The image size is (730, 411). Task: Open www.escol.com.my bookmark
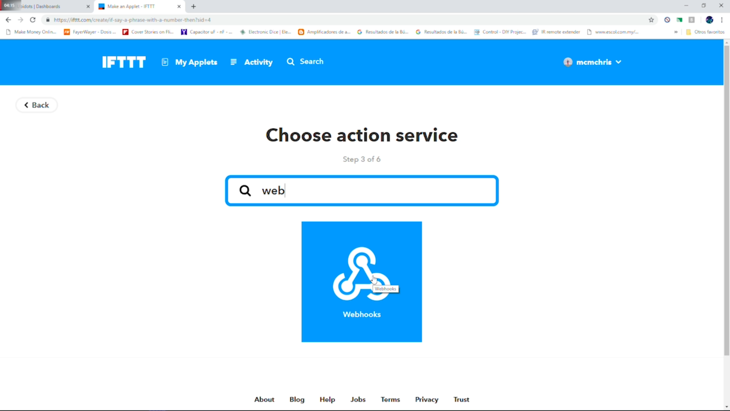coord(613,32)
